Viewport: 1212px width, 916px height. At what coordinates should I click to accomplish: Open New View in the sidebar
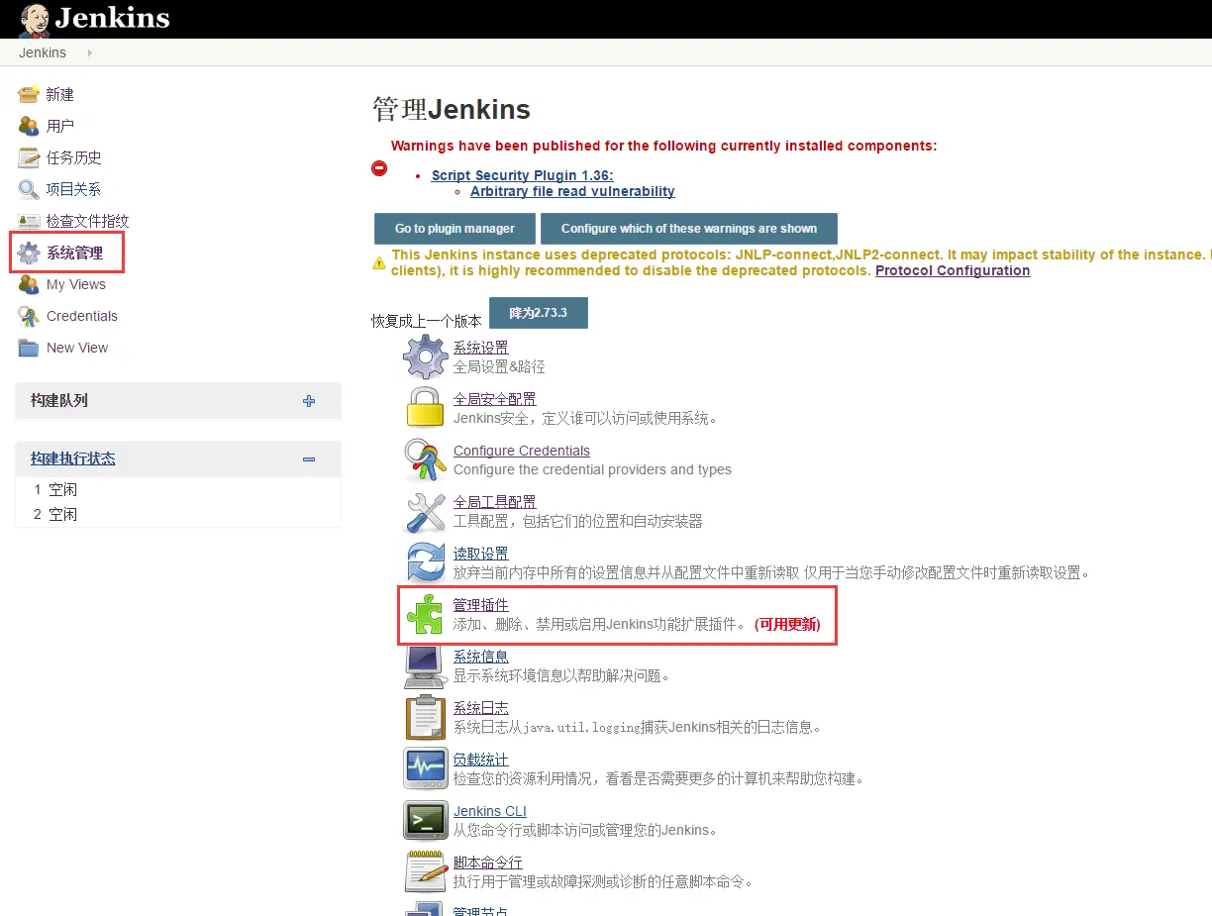pos(77,348)
